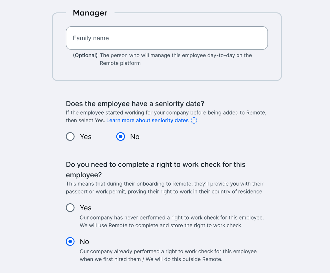Click the Manager Family name input field
Viewport: 330px width, 273px height.
[167, 38]
